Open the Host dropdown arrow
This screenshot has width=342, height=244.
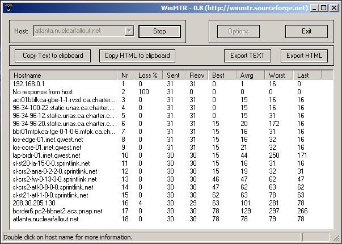coord(129,31)
